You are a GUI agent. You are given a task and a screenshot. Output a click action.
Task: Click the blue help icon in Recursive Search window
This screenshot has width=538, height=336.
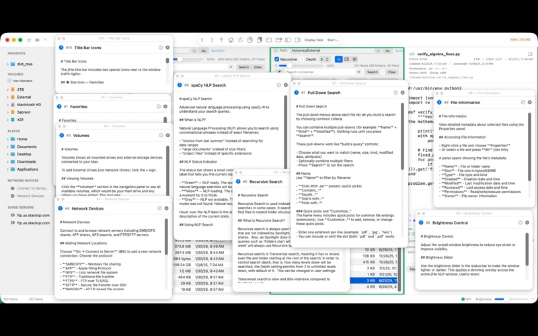pyautogui.click(x=238, y=181)
